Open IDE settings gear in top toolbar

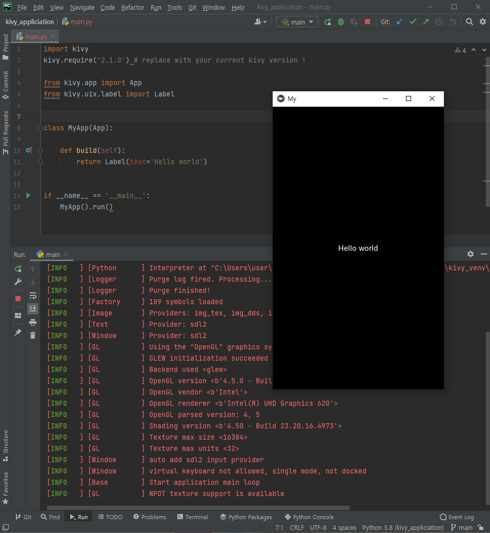[x=482, y=22]
